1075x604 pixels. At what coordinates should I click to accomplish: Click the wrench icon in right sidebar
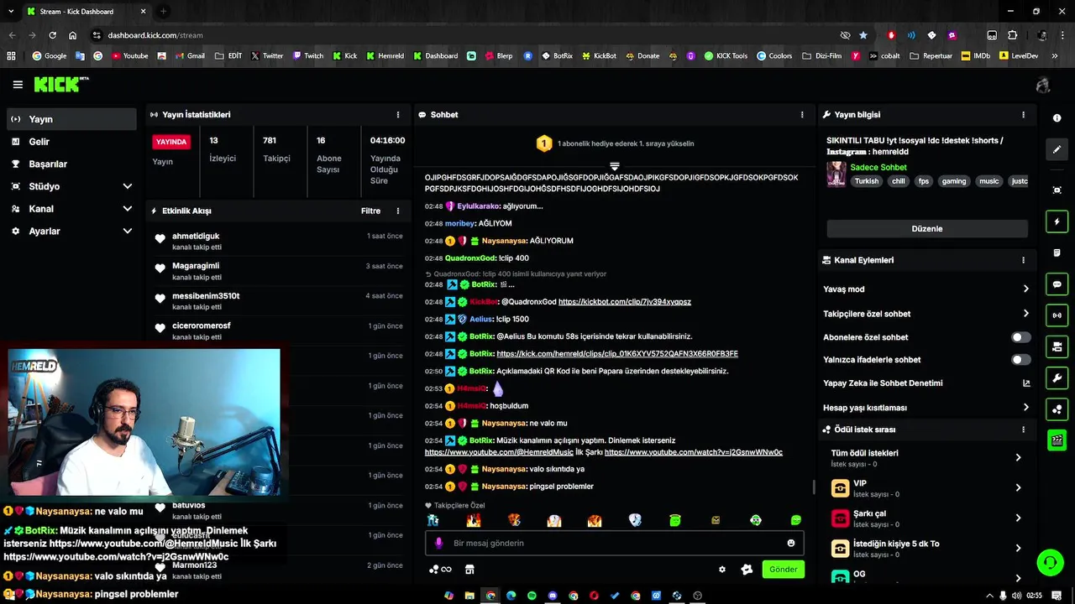(1057, 377)
